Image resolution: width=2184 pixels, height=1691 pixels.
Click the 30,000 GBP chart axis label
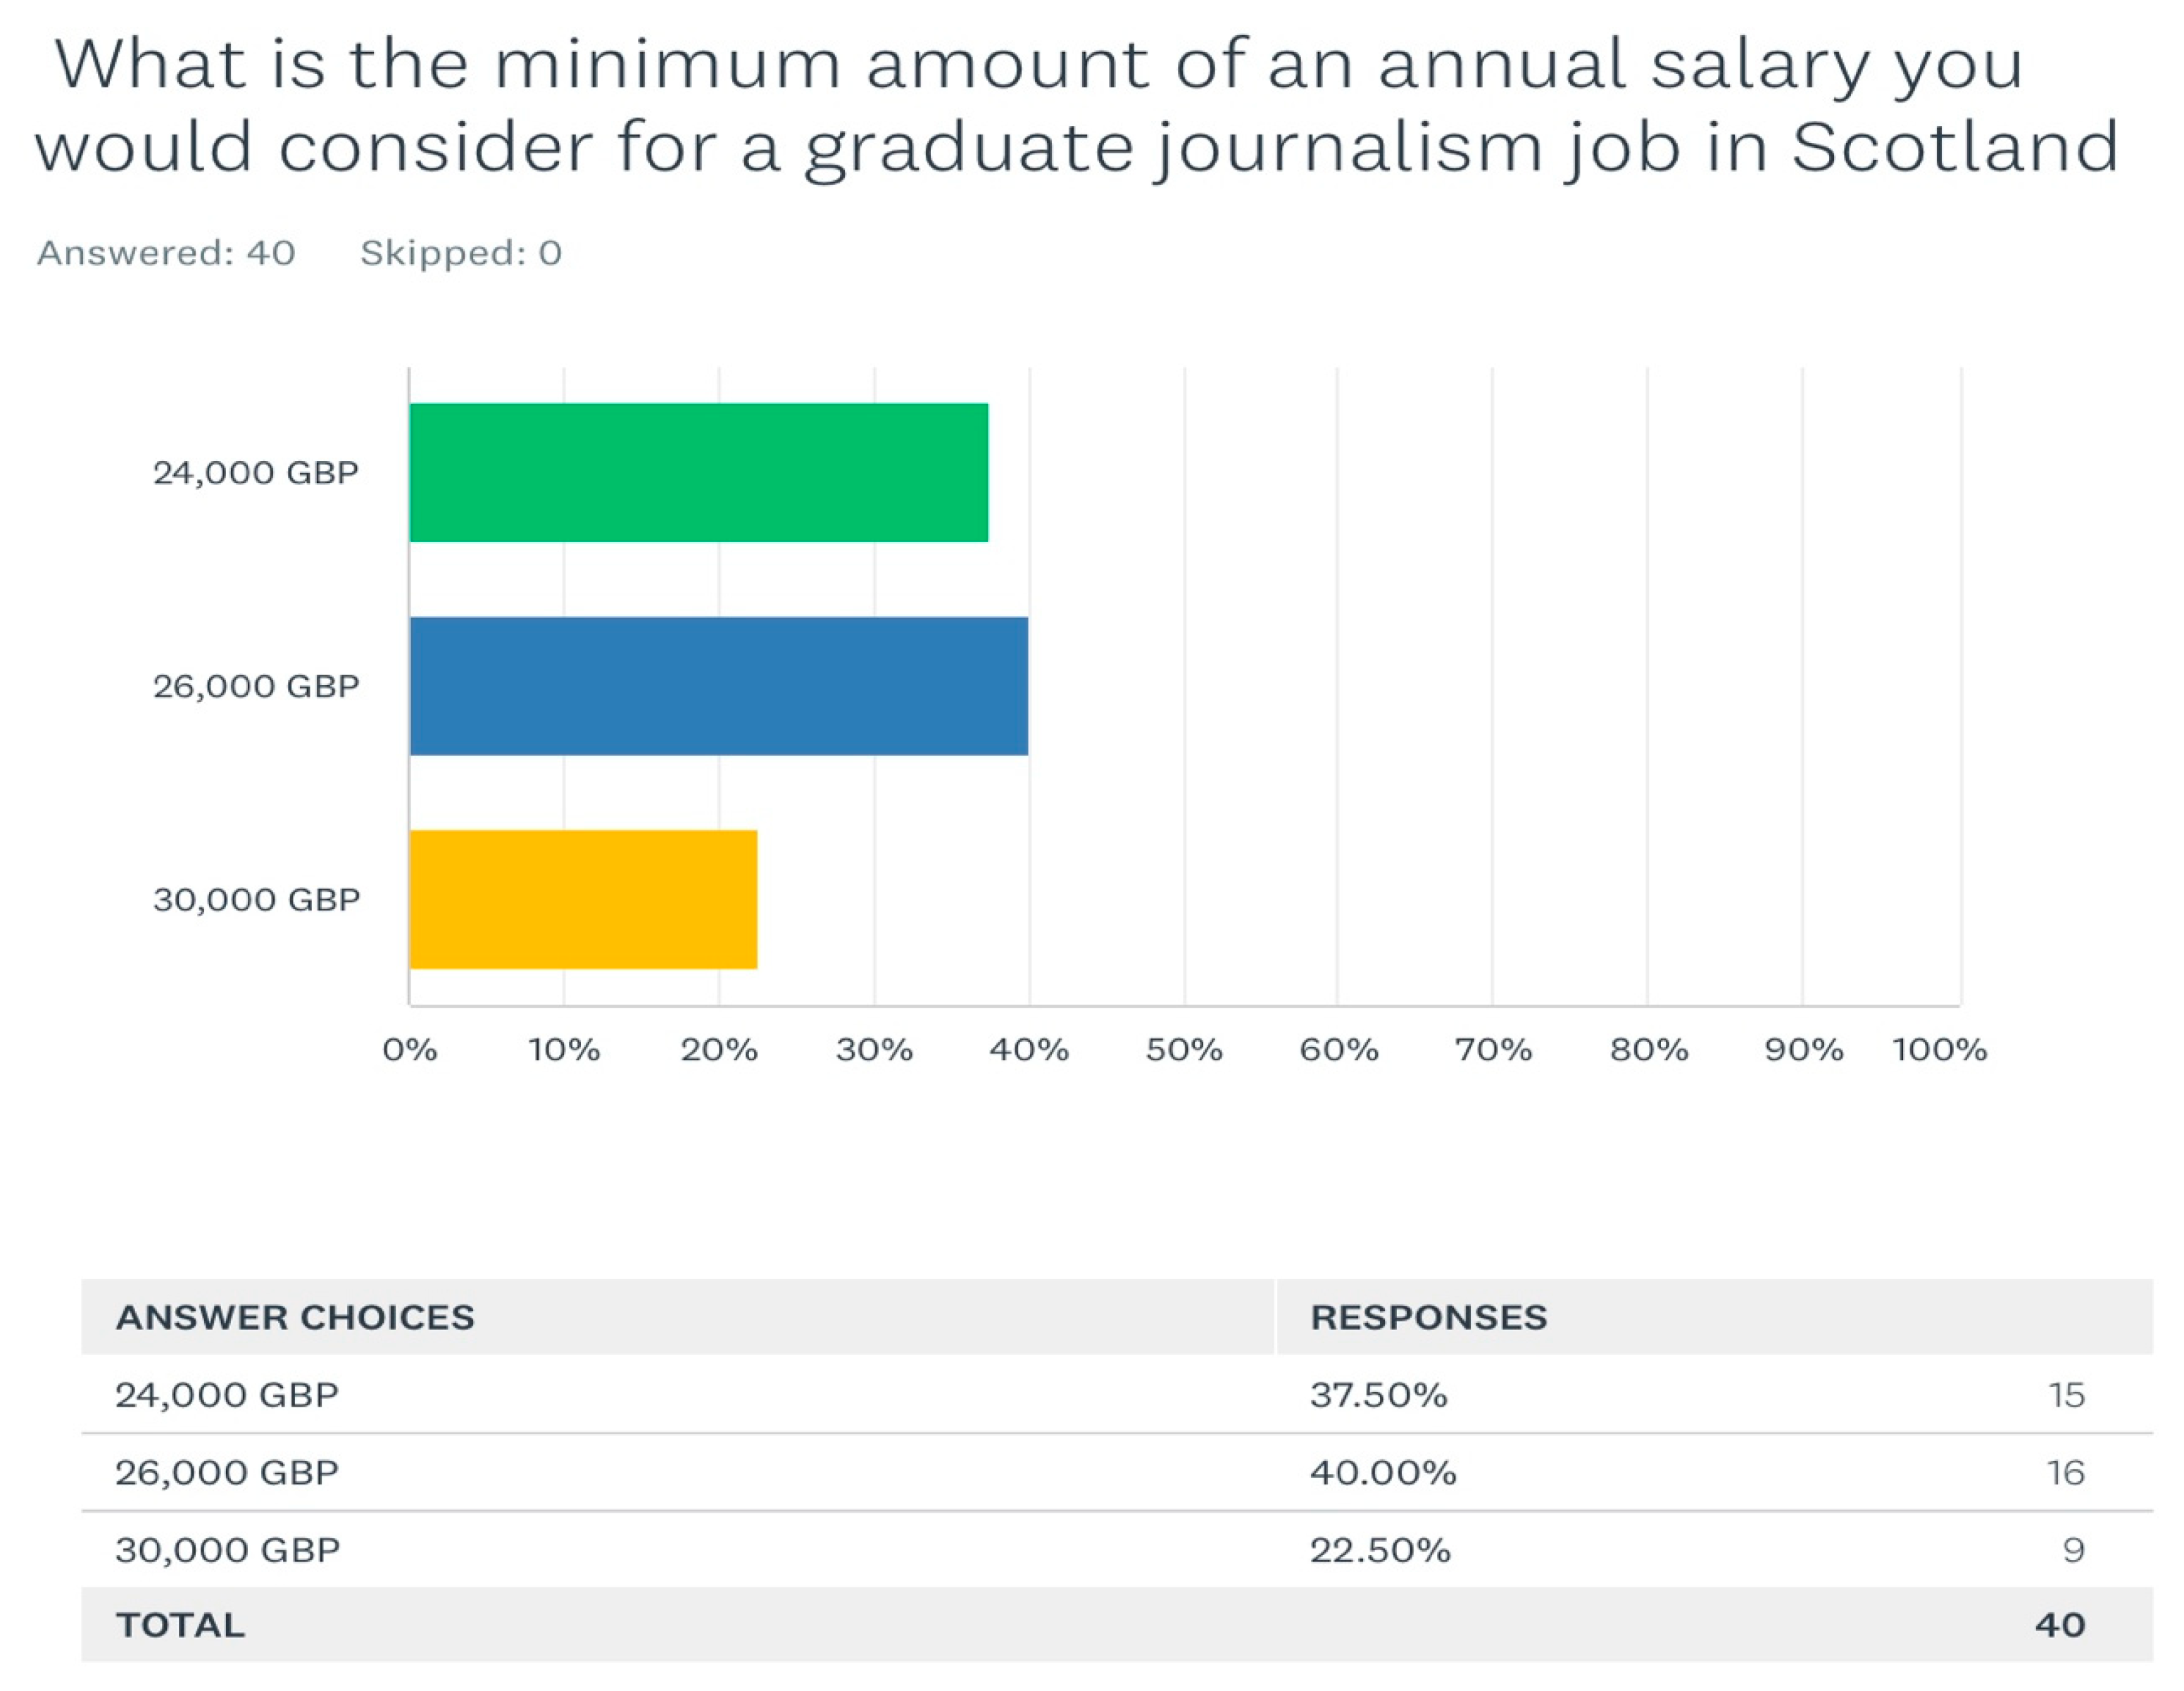click(256, 899)
